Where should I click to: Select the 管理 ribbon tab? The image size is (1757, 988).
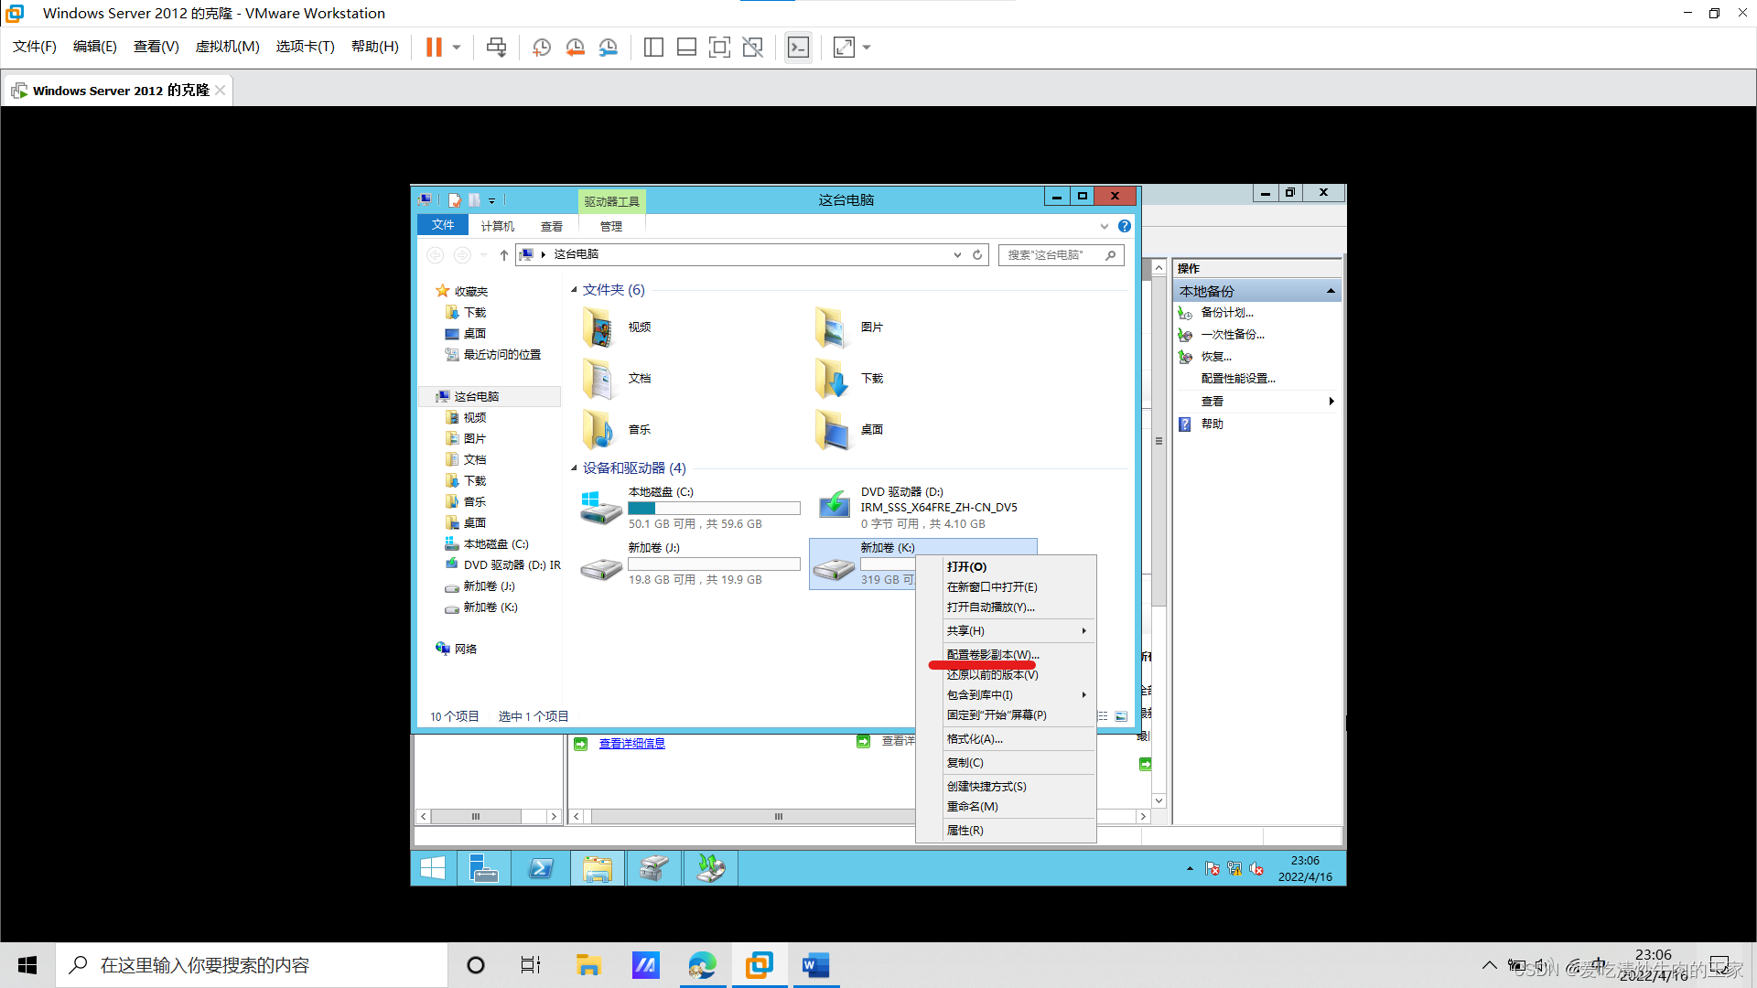[x=610, y=226]
